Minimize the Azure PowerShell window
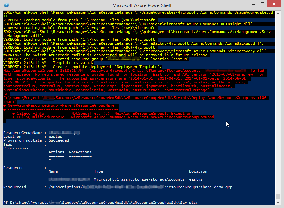The height and width of the screenshot is (208, 284). [254, 4]
